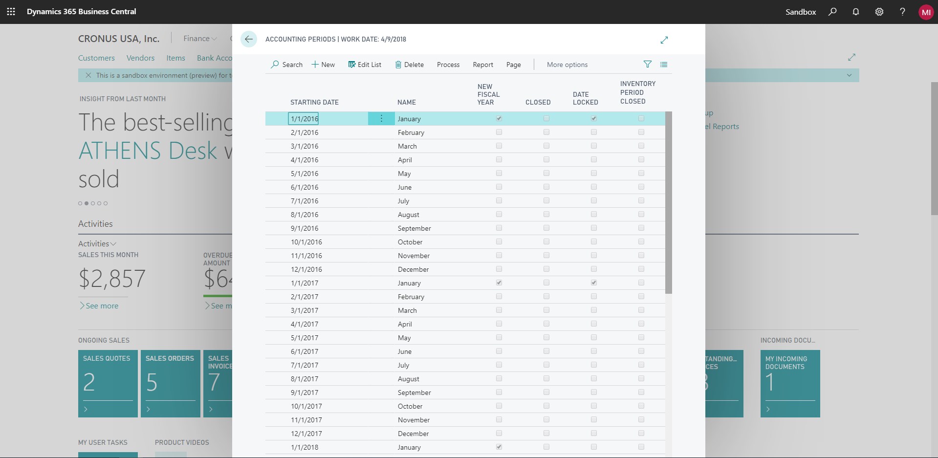This screenshot has height=458, width=938.
Task: Toggle Inventory Period Closed for 3/1/2016
Action: pos(641,146)
